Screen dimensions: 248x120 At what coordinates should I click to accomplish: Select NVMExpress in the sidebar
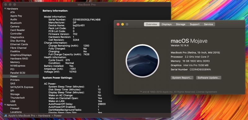[x=18, y=66]
